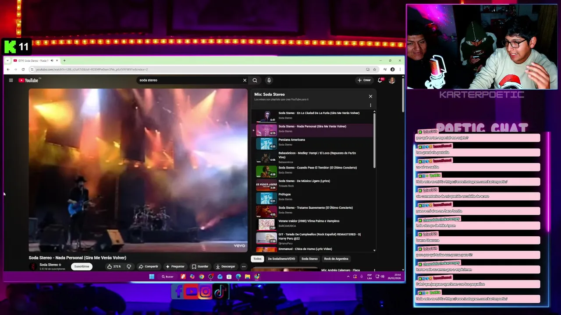Click the Compartir share button

(x=148, y=266)
